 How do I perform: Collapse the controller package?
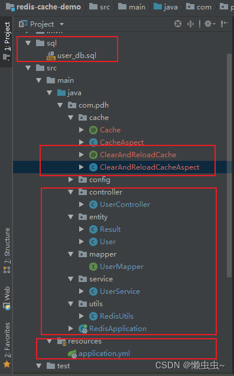coord(71,192)
